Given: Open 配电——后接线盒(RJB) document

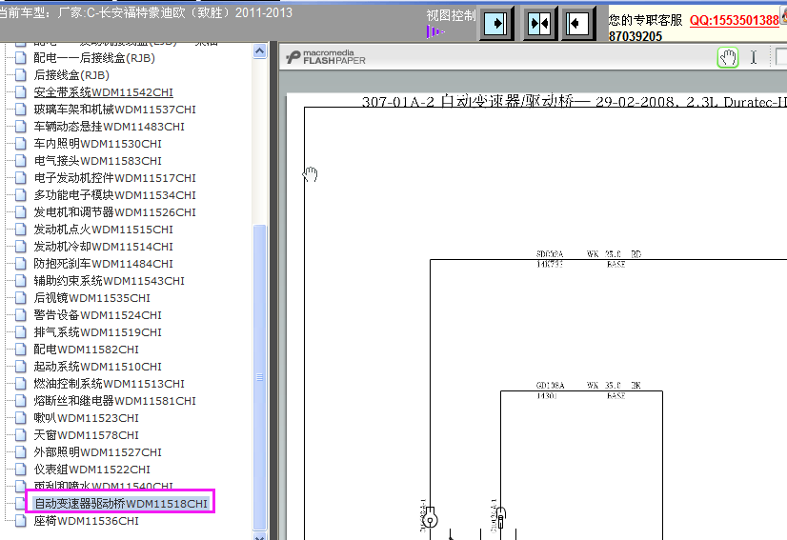Looking at the screenshot, I should (x=94, y=58).
